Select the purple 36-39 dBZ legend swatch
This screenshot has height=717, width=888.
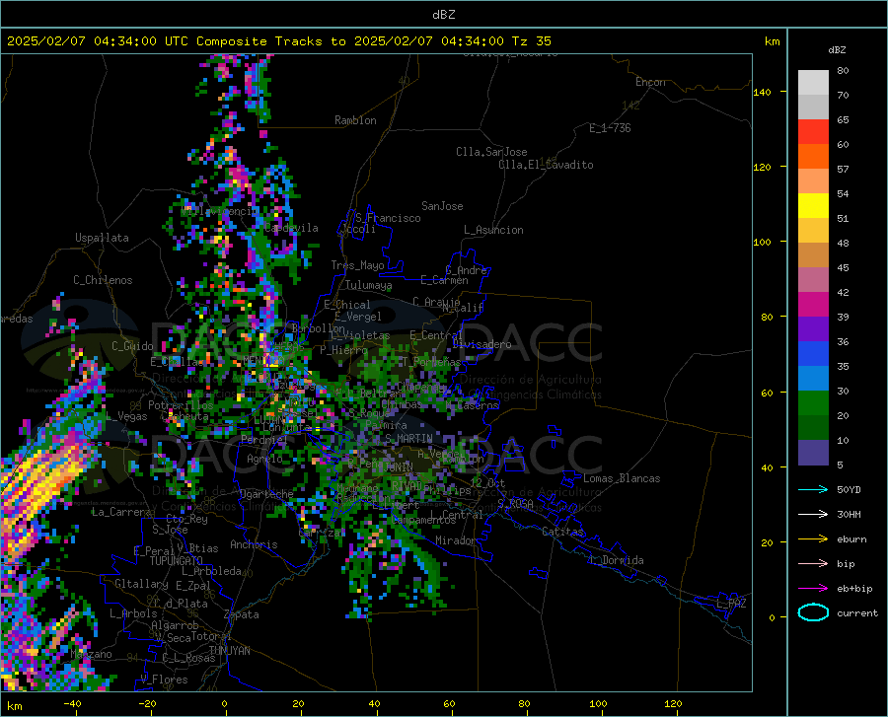[x=813, y=329]
